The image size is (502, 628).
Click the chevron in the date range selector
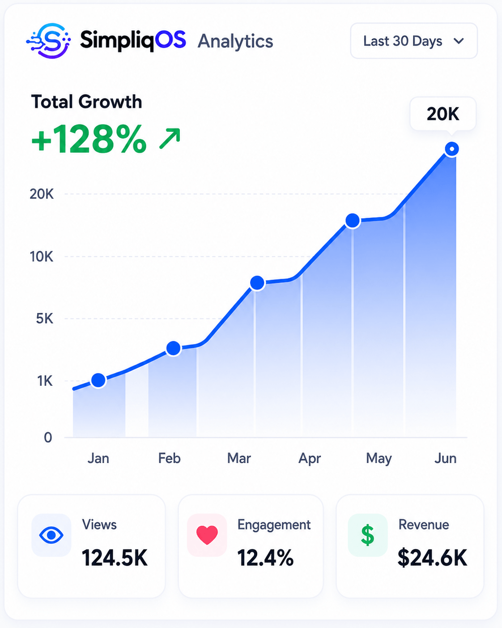[x=459, y=41]
